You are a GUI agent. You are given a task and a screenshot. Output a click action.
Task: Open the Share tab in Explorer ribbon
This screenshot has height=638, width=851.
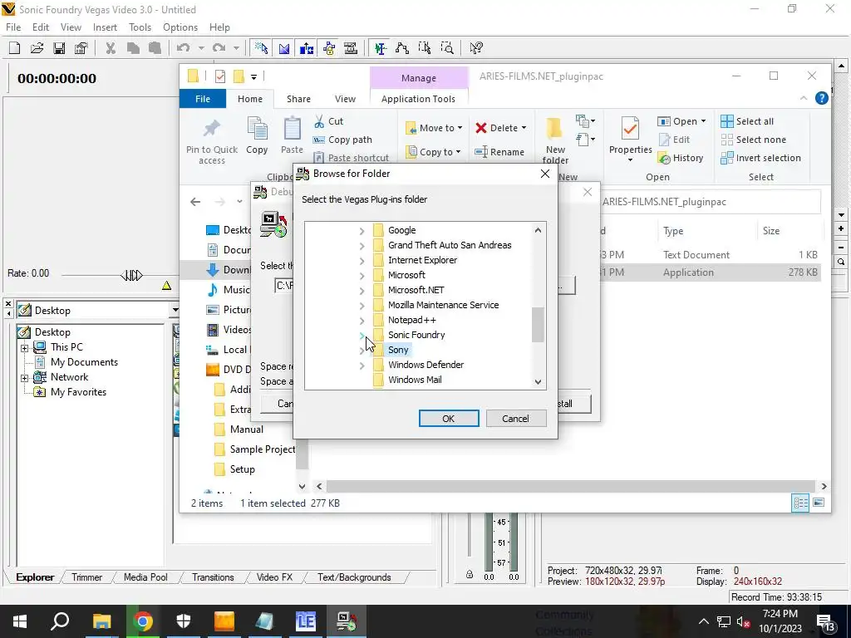298,99
